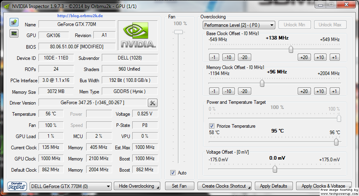The height and width of the screenshot is (196, 359).
Task: Open the Performance Level [2] dropdown
Action: (x=239, y=25)
